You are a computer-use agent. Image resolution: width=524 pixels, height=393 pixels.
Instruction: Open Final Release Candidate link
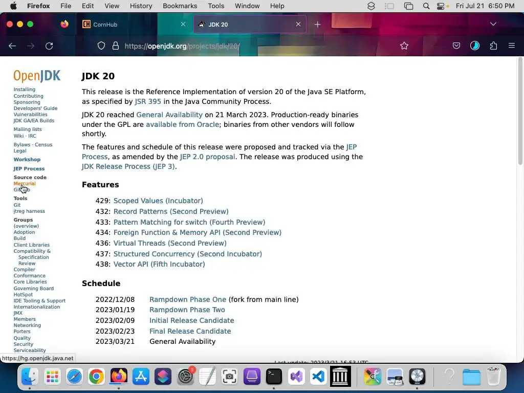[x=190, y=331]
